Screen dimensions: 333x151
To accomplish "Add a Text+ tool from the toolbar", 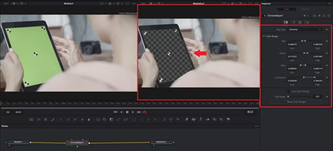I will click(45, 119).
